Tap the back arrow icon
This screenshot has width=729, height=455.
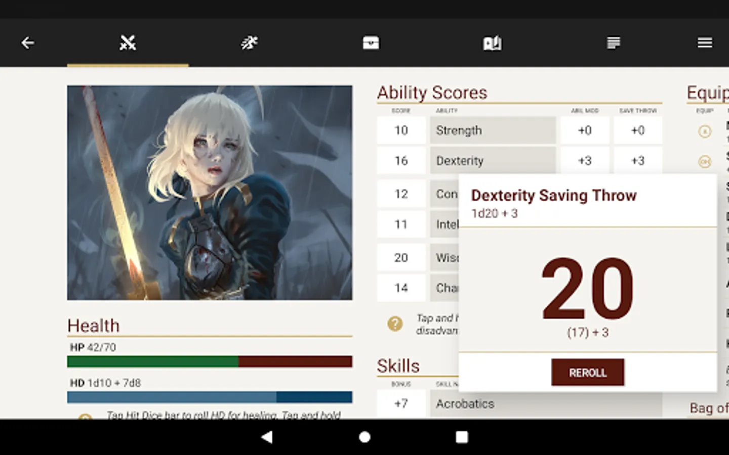28,43
